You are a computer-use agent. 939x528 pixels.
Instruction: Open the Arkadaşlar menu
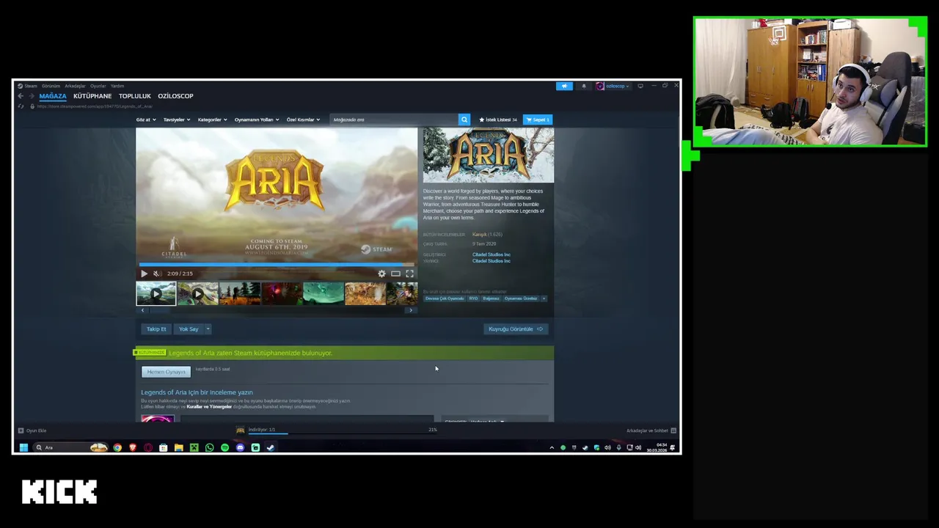pyautogui.click(x=75, y=86)
